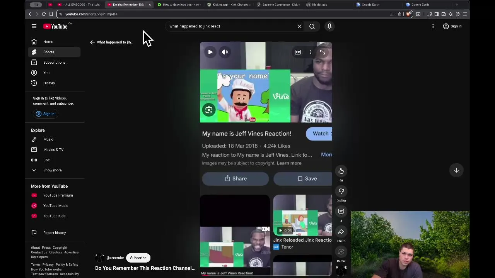Screen dimensions: 495x278
Task: Dislike the short with thumbs down
Action: coord(341,191)
